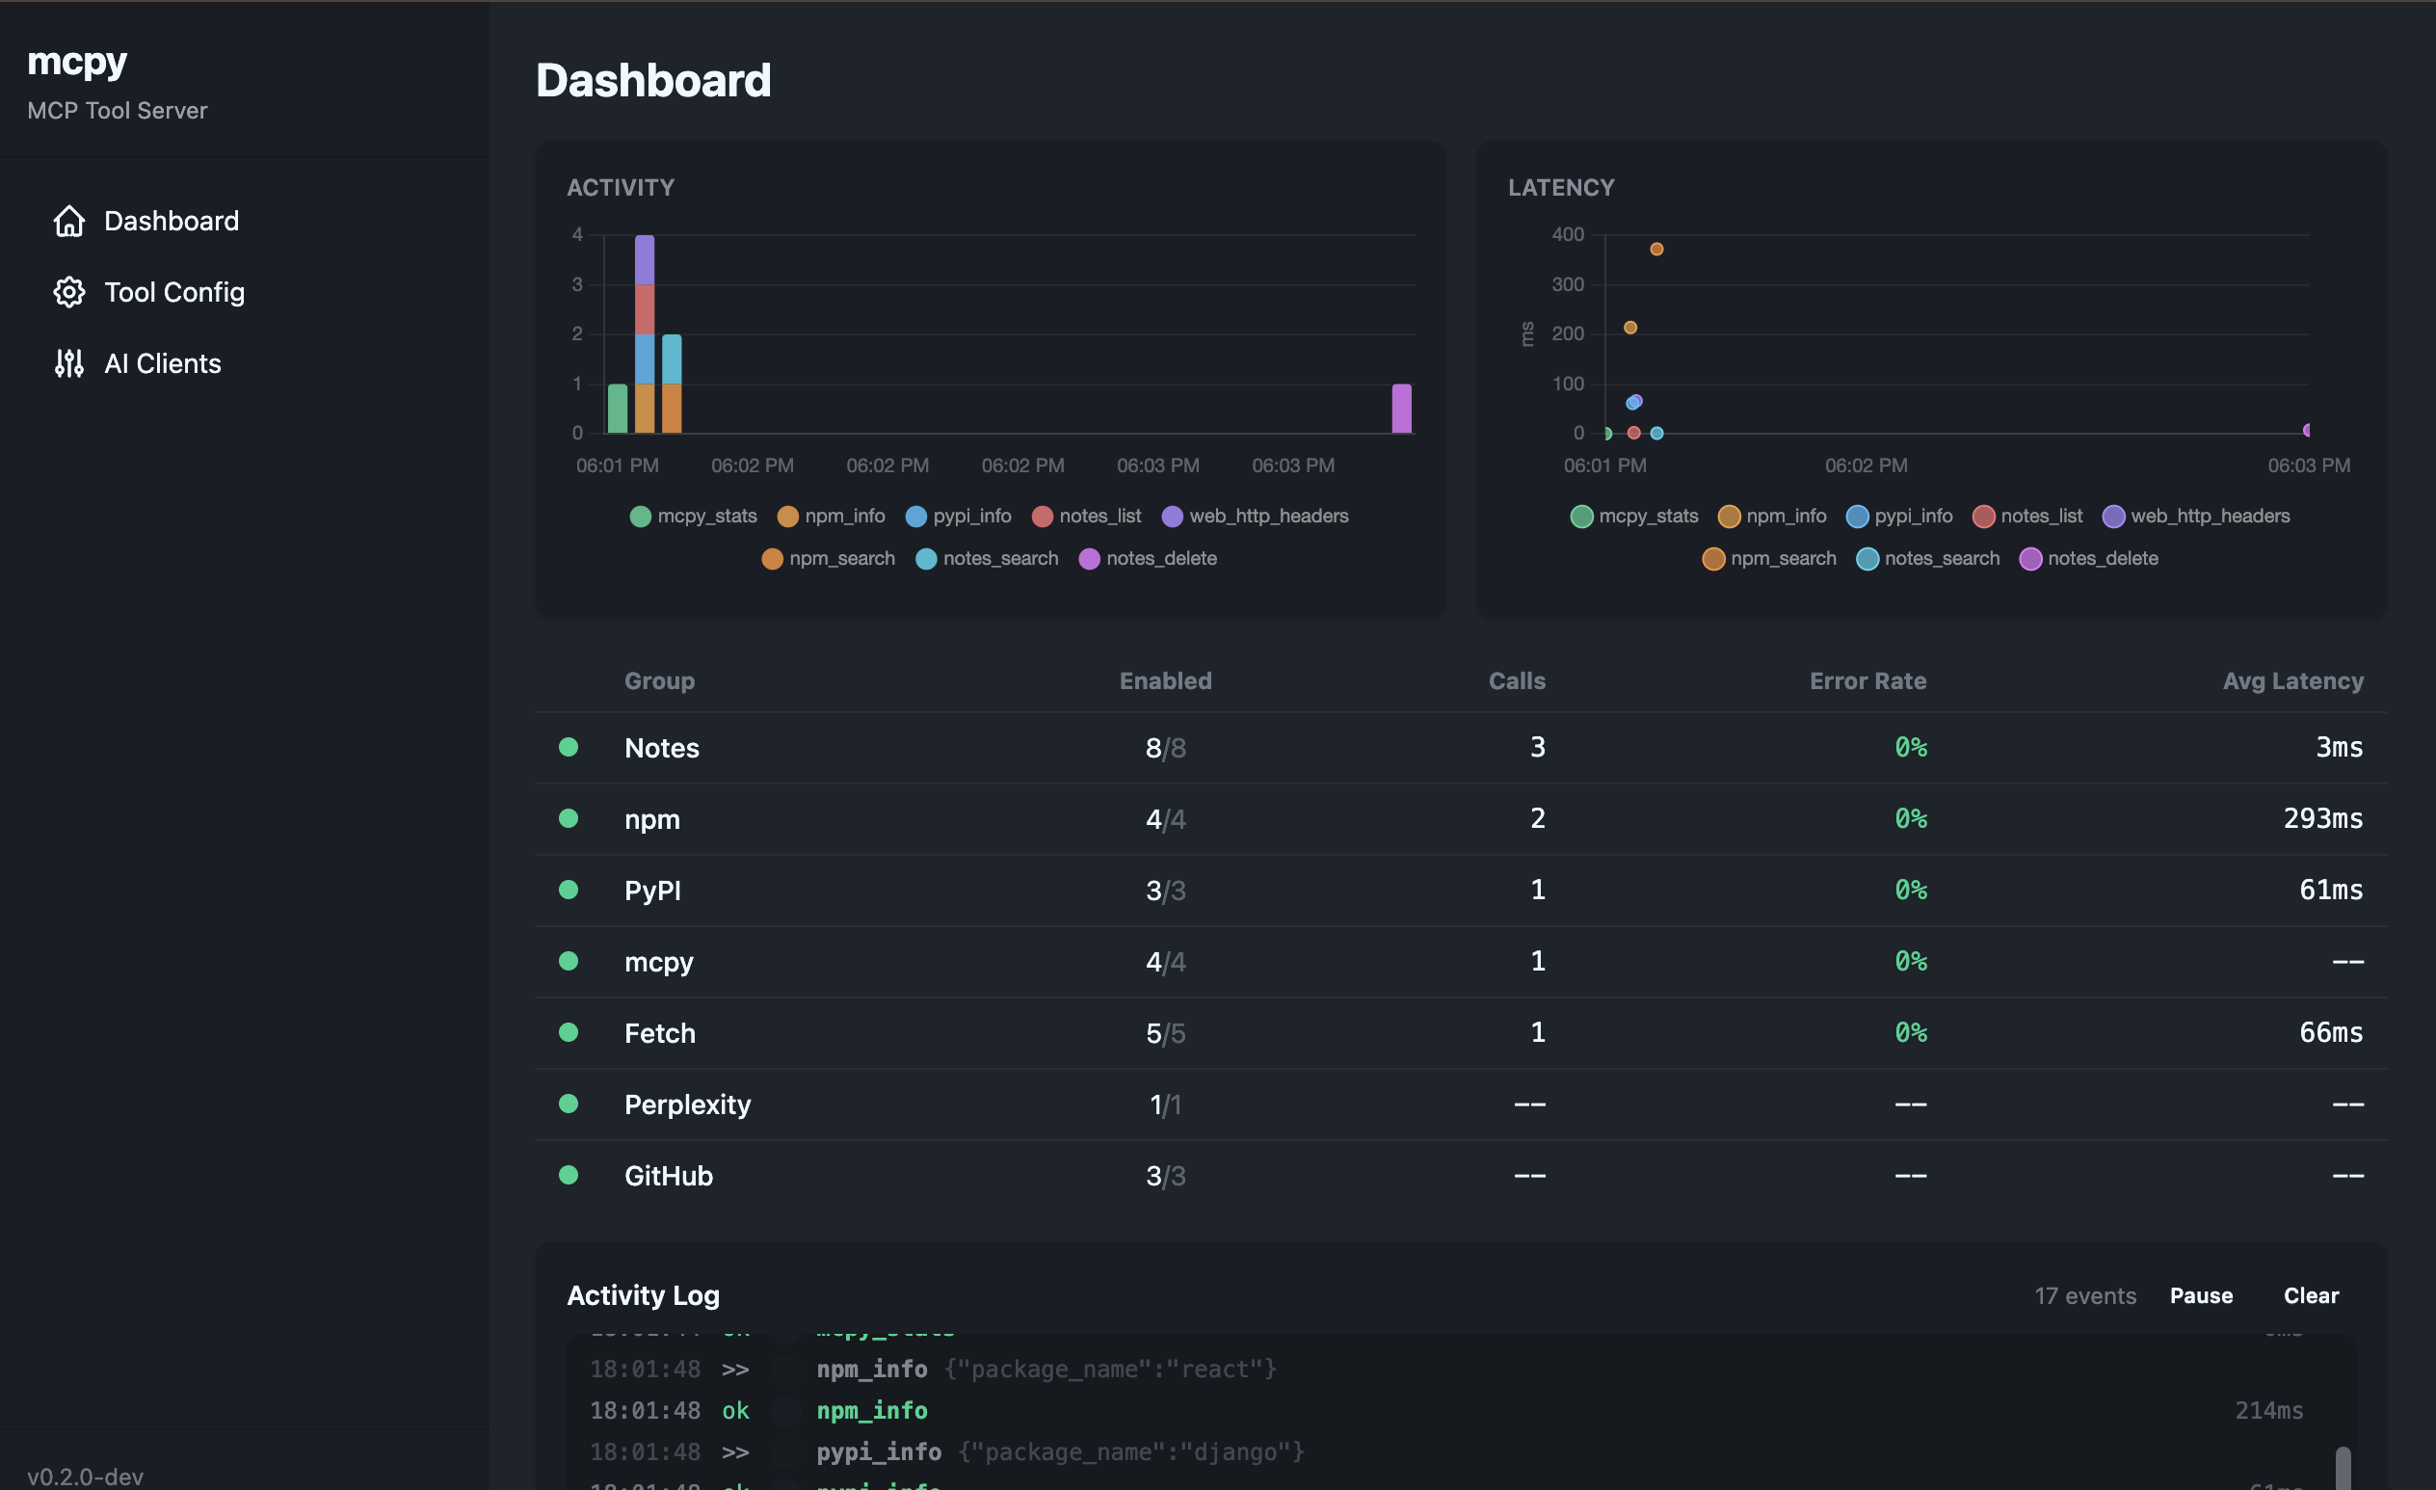Click the notes_delete legend marker under Latency chart

(2031, 559)
